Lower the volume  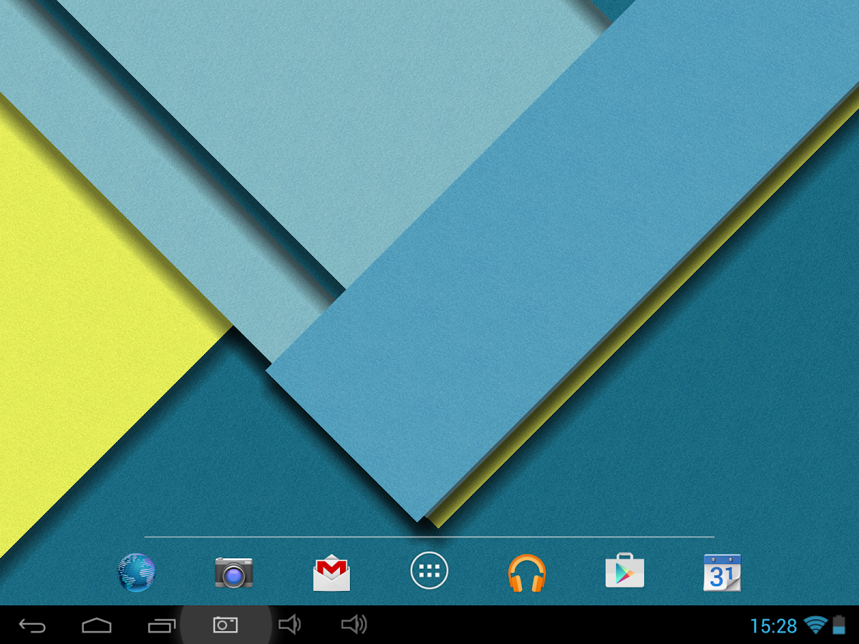click(x=290, y=625)
